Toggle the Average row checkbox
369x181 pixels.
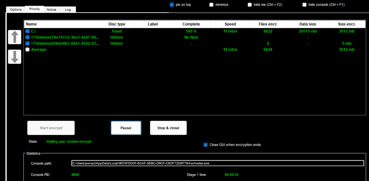coord(27,49)
